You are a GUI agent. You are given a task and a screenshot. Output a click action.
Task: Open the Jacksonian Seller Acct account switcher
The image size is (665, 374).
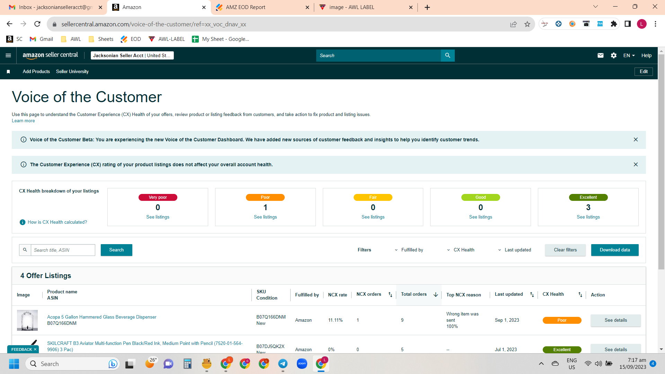tap(132, 55)
